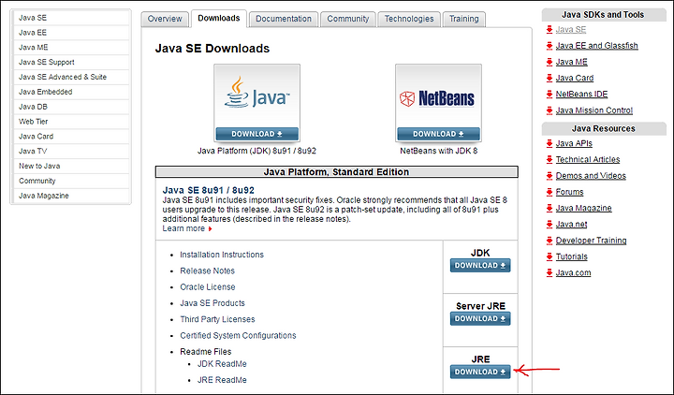This screenshot has height=395, width=674.
Task: Open Java SE Advanced & Suite
Action: (x=71, y=77)
